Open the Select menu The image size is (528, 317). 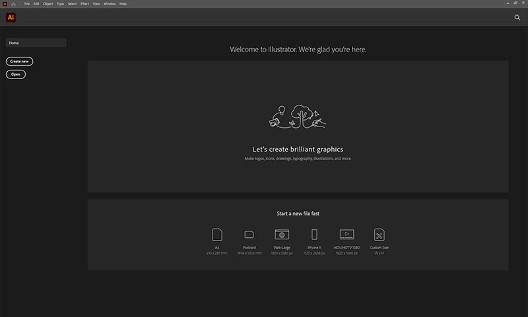point(72,4)
